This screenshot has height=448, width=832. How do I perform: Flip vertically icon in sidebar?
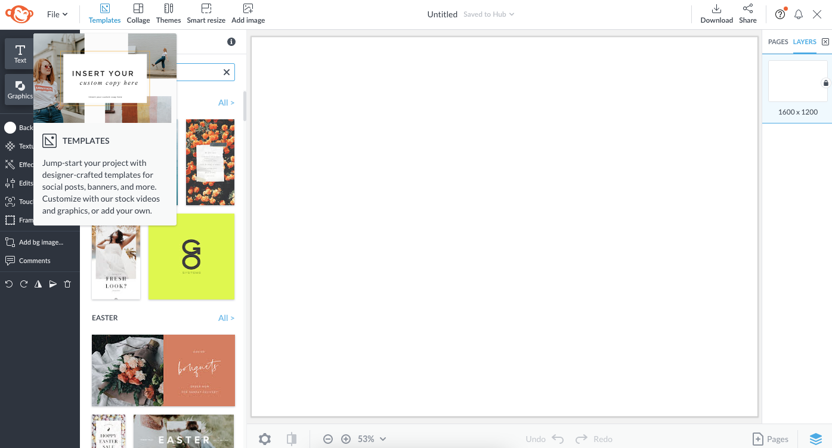pyautogui.click(x=53, y=284)
